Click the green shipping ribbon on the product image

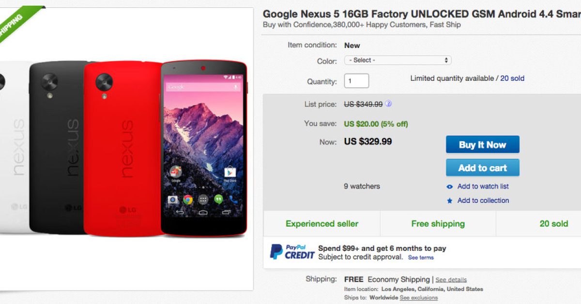[15, 24]
